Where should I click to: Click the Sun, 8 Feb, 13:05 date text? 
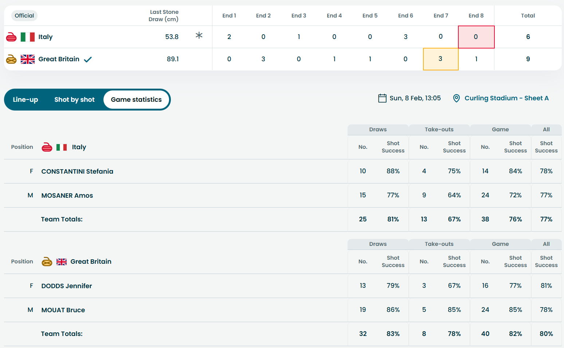point(415,98)
